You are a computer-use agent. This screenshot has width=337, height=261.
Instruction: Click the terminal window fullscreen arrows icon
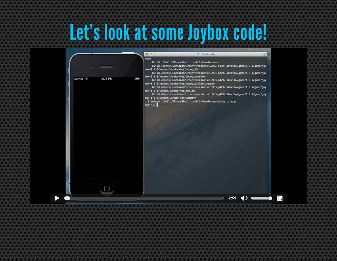coord(265,54)
